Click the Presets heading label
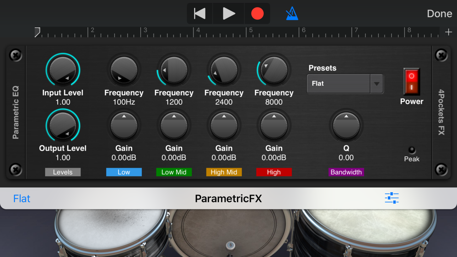Screen dimensions: 457x257 click(x=322, y=68)
